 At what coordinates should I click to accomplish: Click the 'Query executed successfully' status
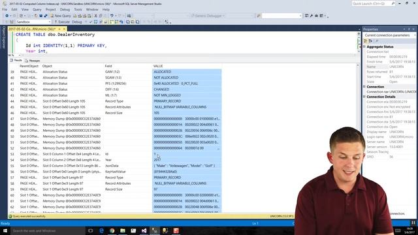[x=29, y=216]
